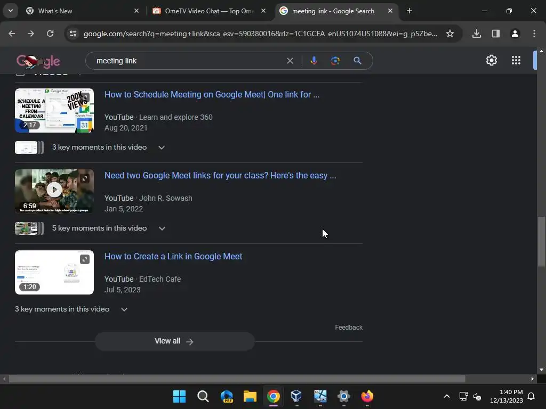
Task: Open Windows taskbar search
Action: click(x=203, y=396)
